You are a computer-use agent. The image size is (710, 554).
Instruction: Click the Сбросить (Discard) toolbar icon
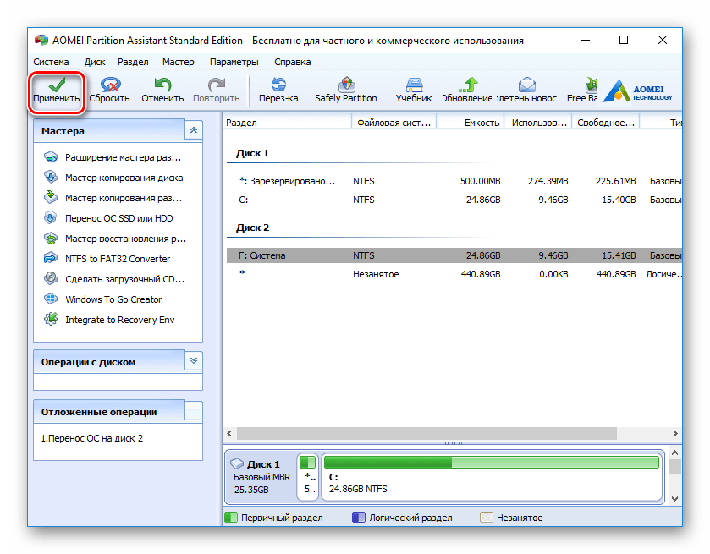(110, 85)
